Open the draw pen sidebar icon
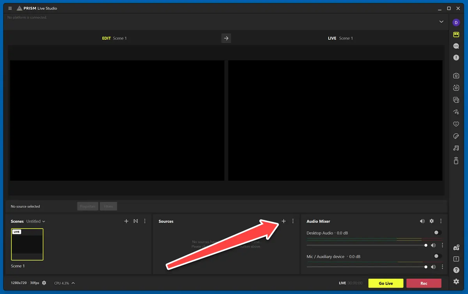This screenshot has height=294, width=468. pos(456,112)
